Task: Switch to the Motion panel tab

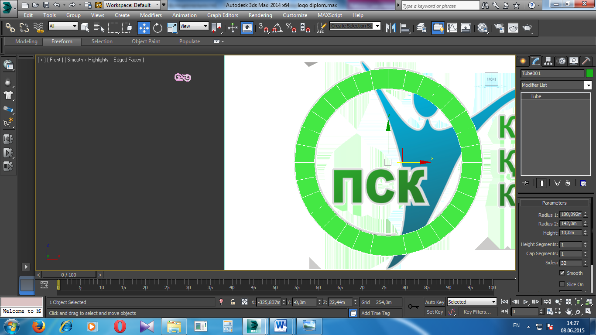Action: click(x=561, y=61)
